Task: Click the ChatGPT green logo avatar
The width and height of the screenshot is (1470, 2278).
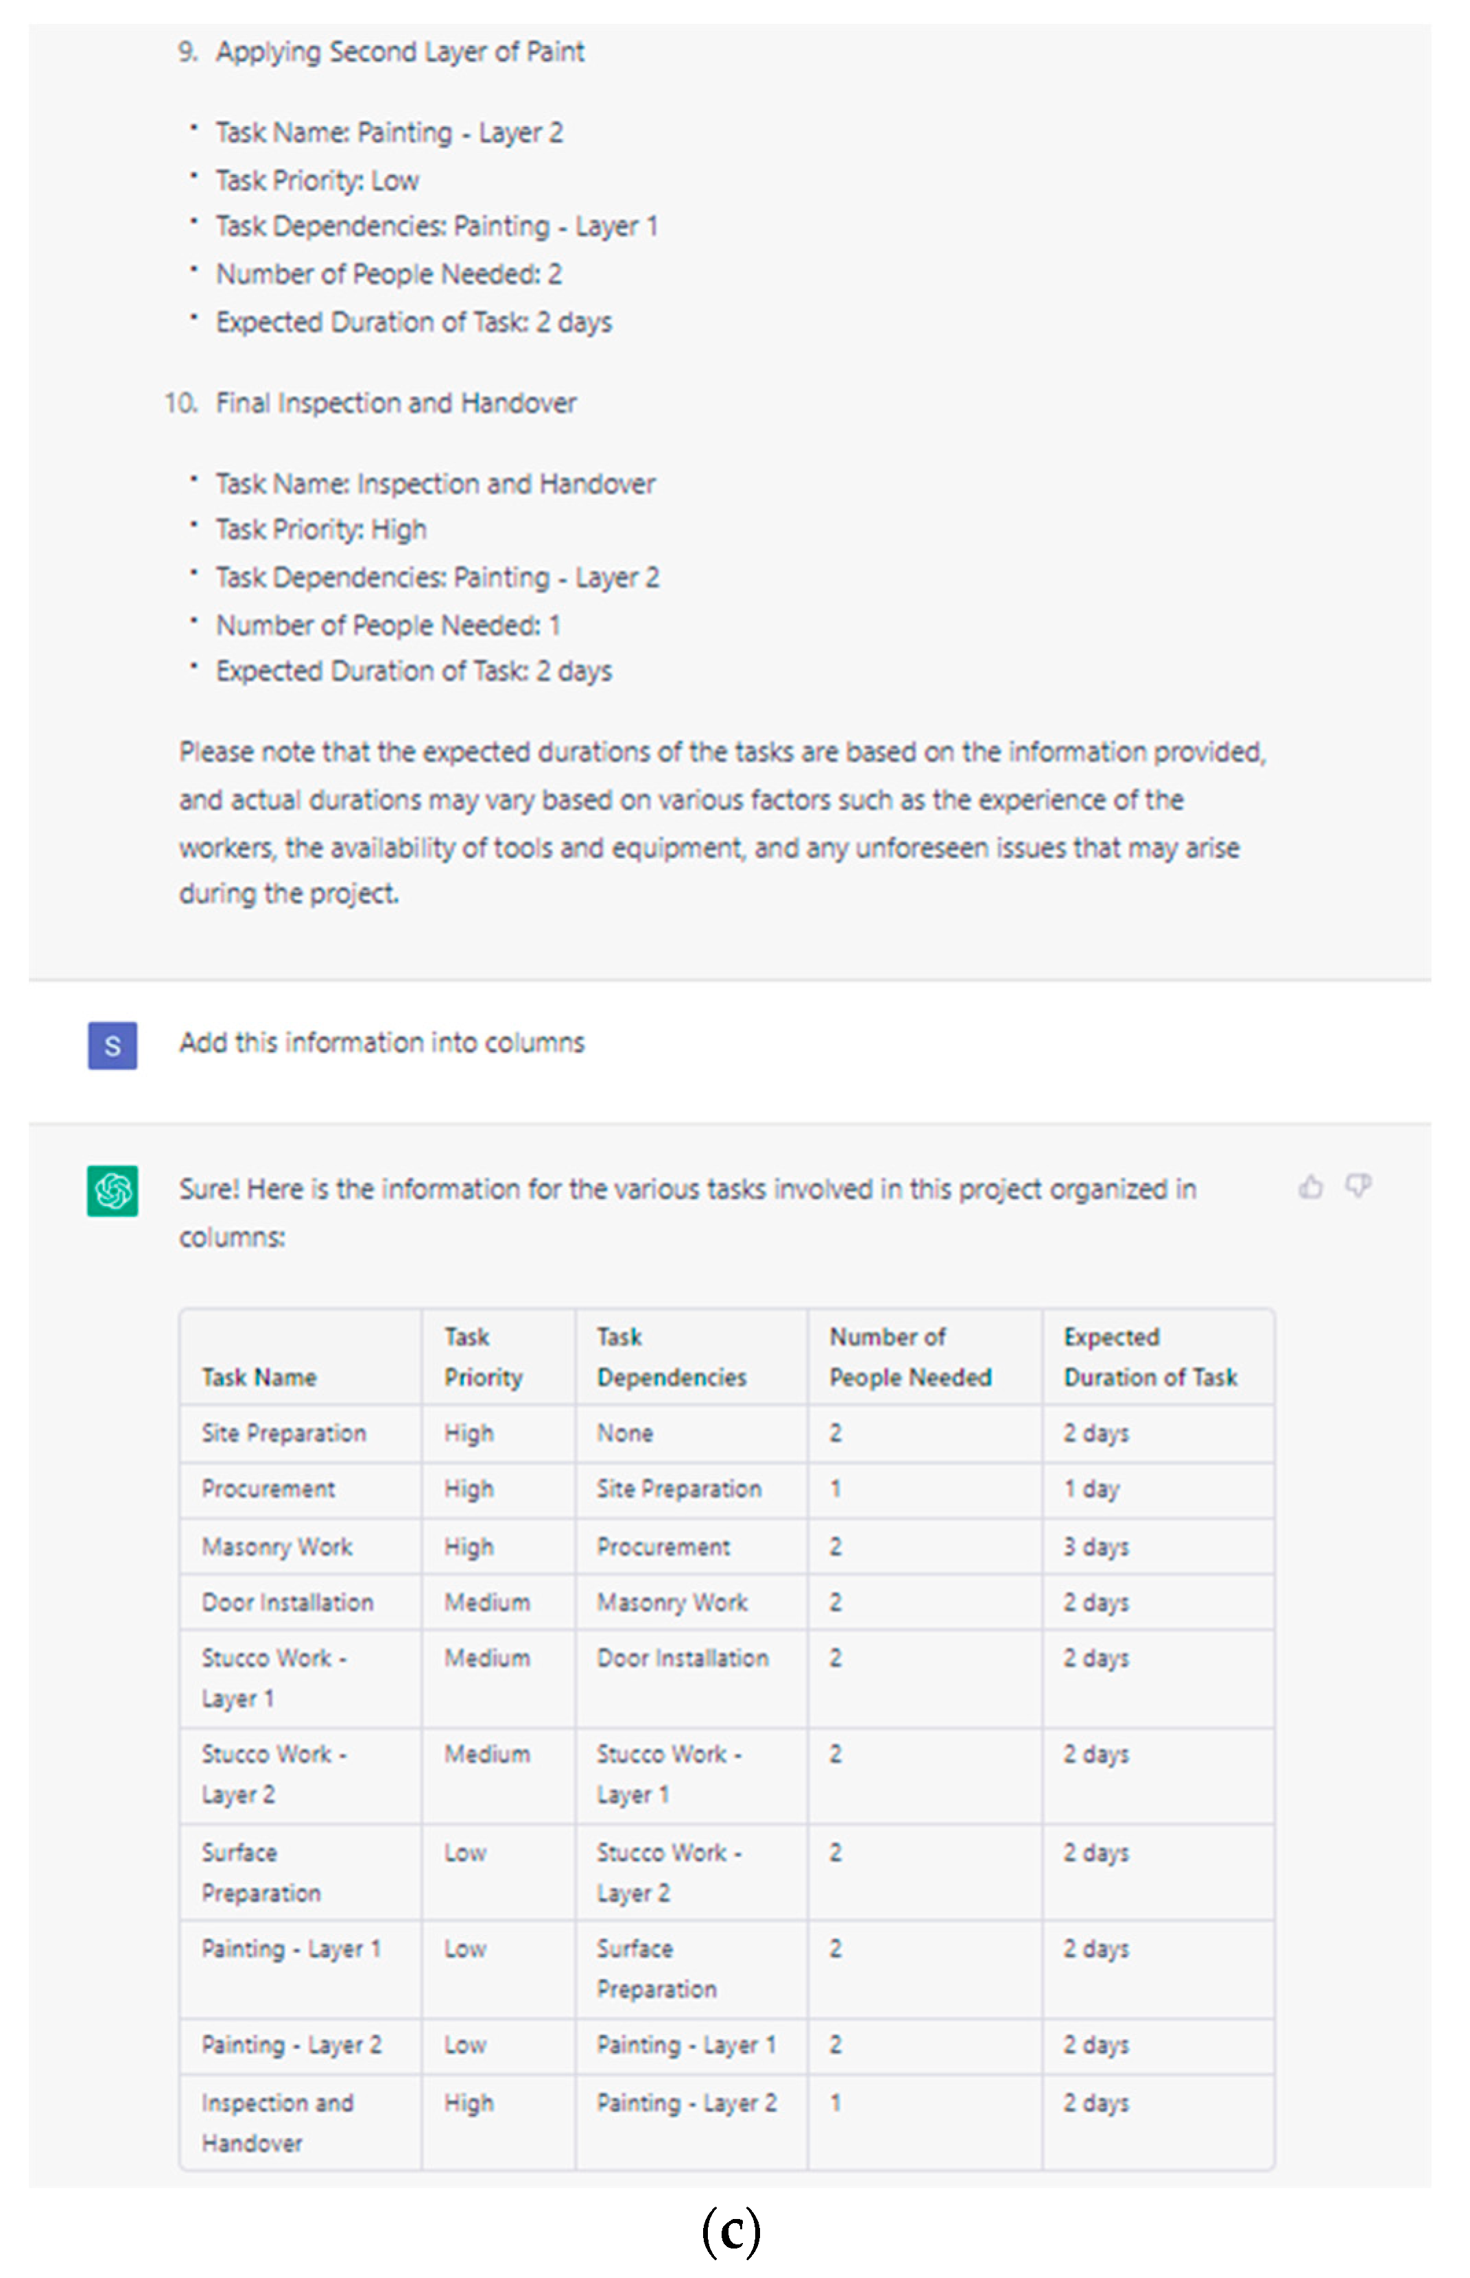Action: [x=112, y=1190]
